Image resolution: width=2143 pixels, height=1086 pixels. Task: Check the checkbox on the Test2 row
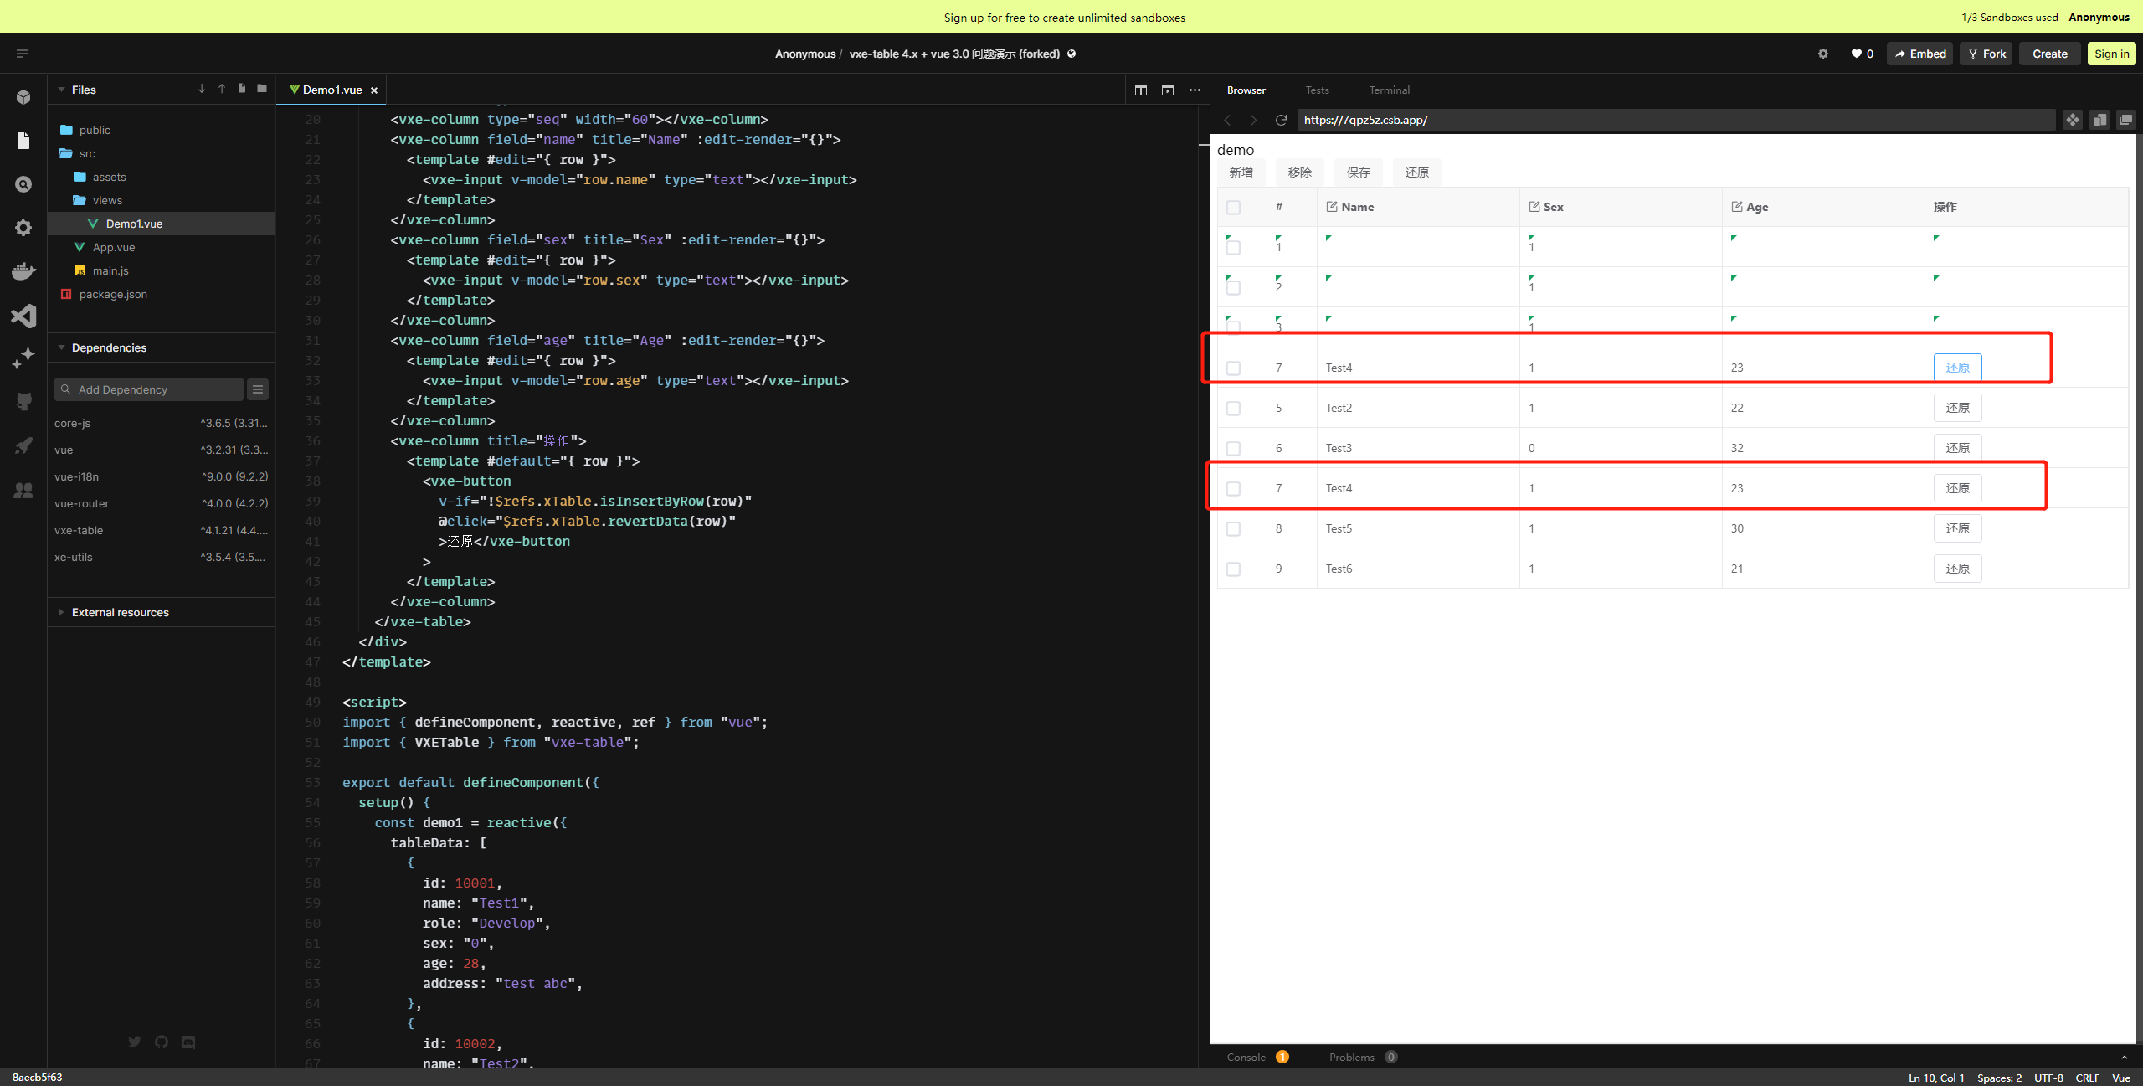pos(1234,408)
